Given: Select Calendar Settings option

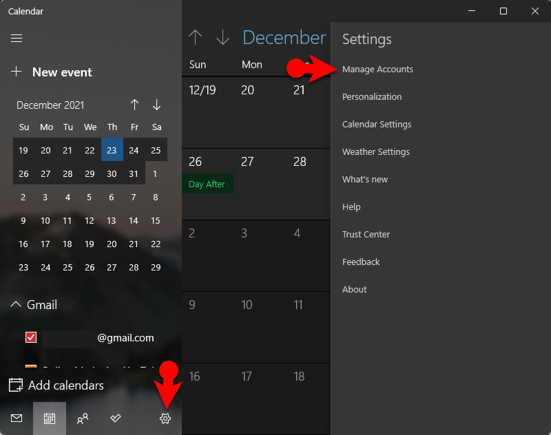Looking at the screenshot, I should click(x=377, y=125).
